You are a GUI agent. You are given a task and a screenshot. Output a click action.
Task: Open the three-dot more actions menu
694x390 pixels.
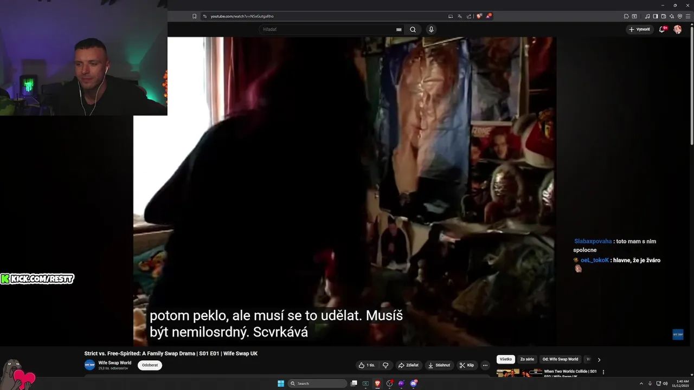pos(485,365)
